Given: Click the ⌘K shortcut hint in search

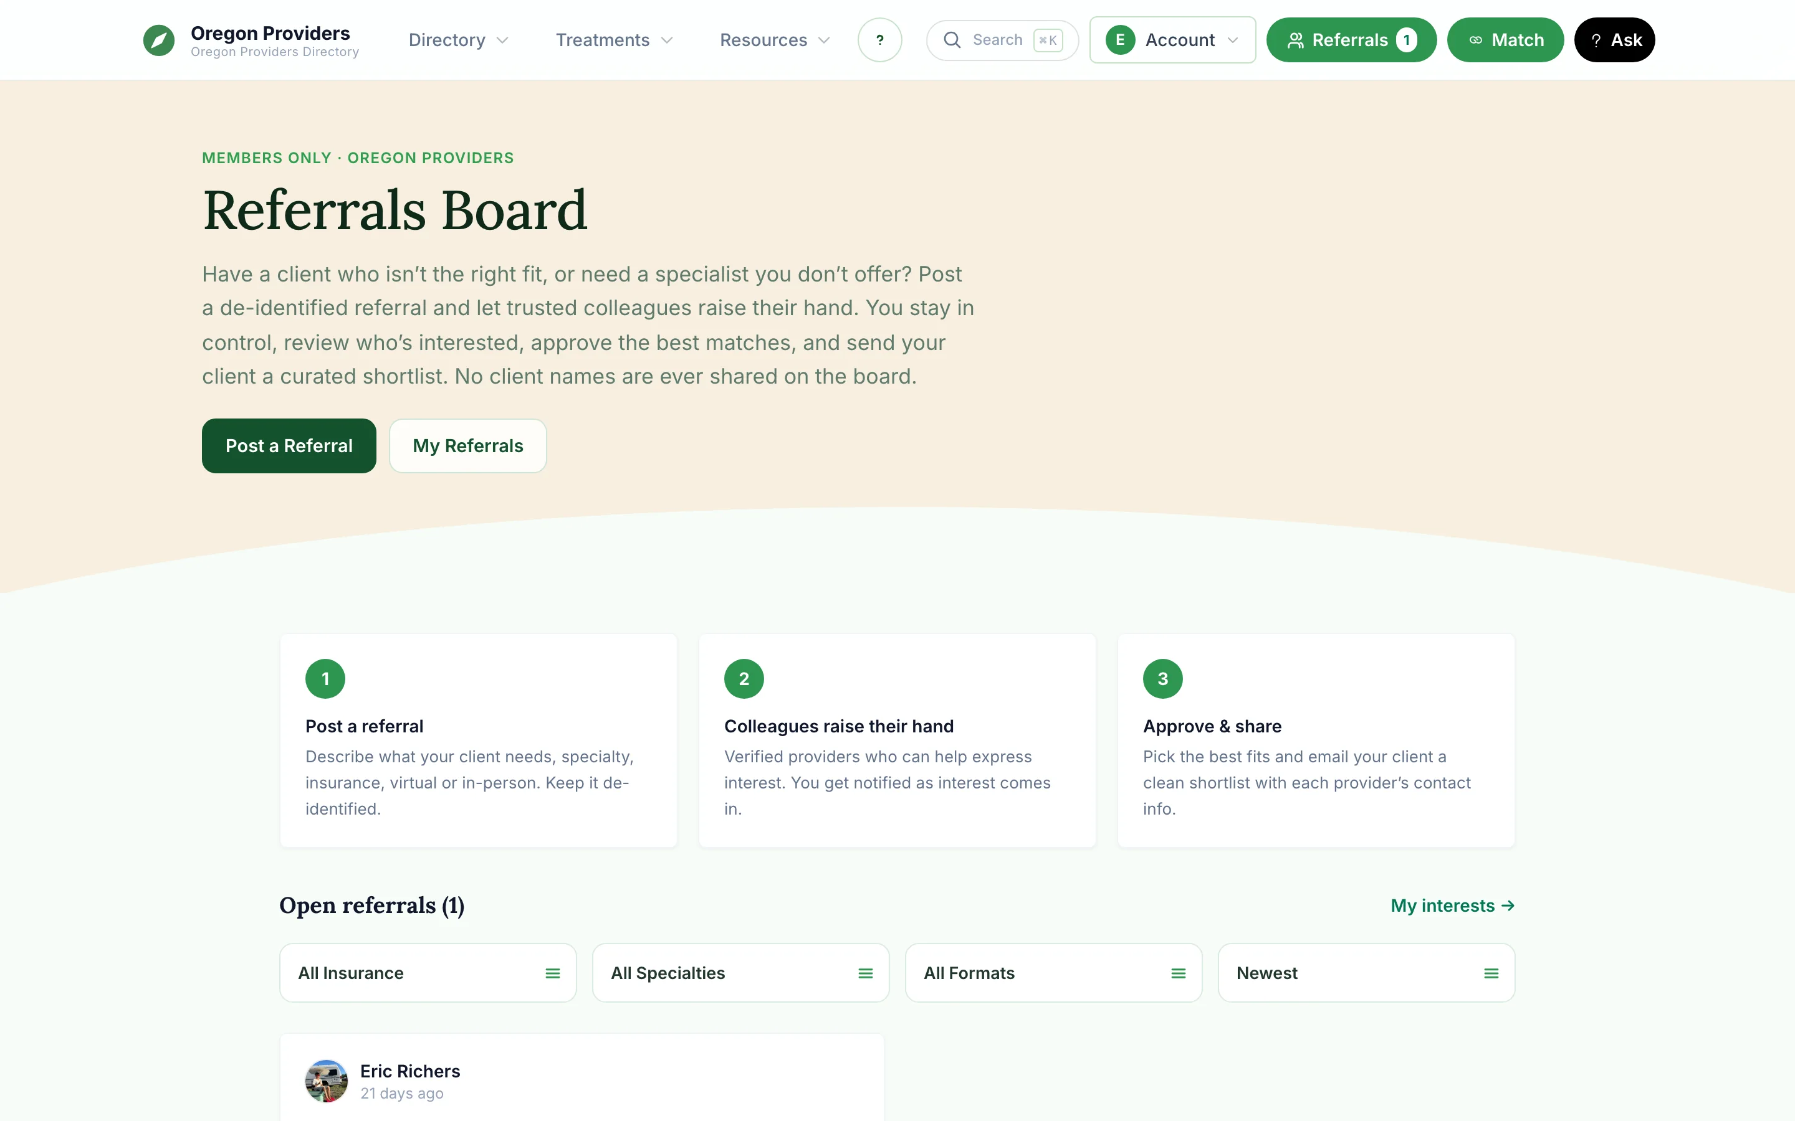Looking at the screenshot, I should [1048, 40].
